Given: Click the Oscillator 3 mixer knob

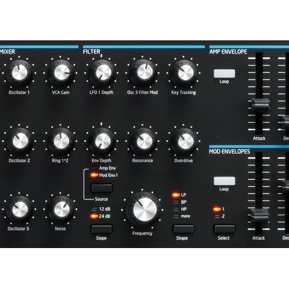Looking at the screenshot, I should click(x=19, y=210).
